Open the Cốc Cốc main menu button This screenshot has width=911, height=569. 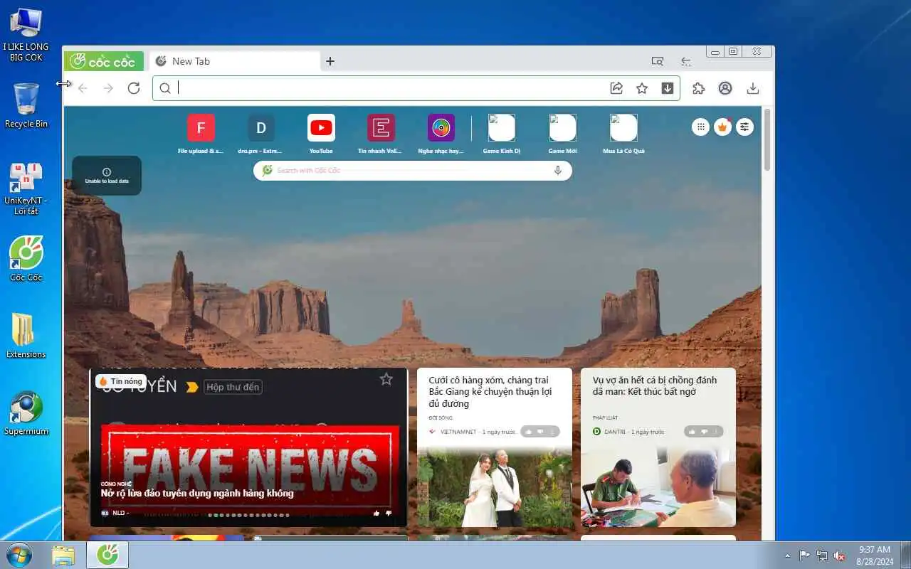click(x=104, y=61)
